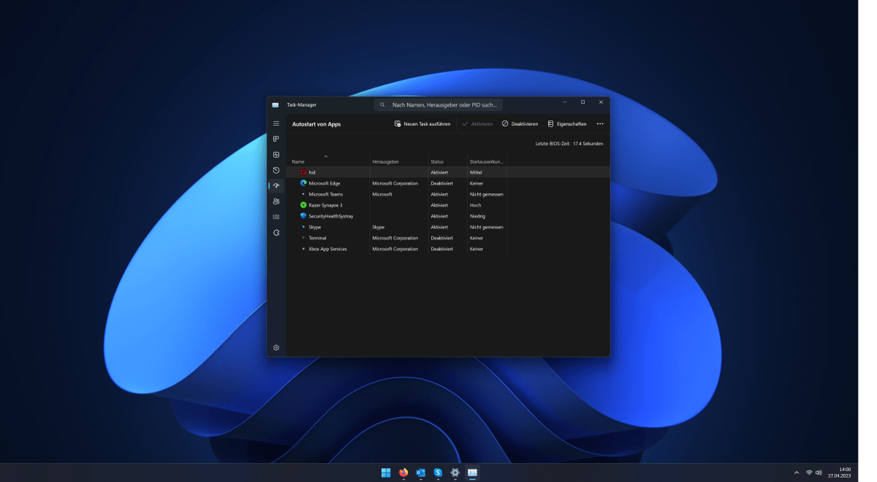Select the Xbox App Services row name

coord(327,249)
